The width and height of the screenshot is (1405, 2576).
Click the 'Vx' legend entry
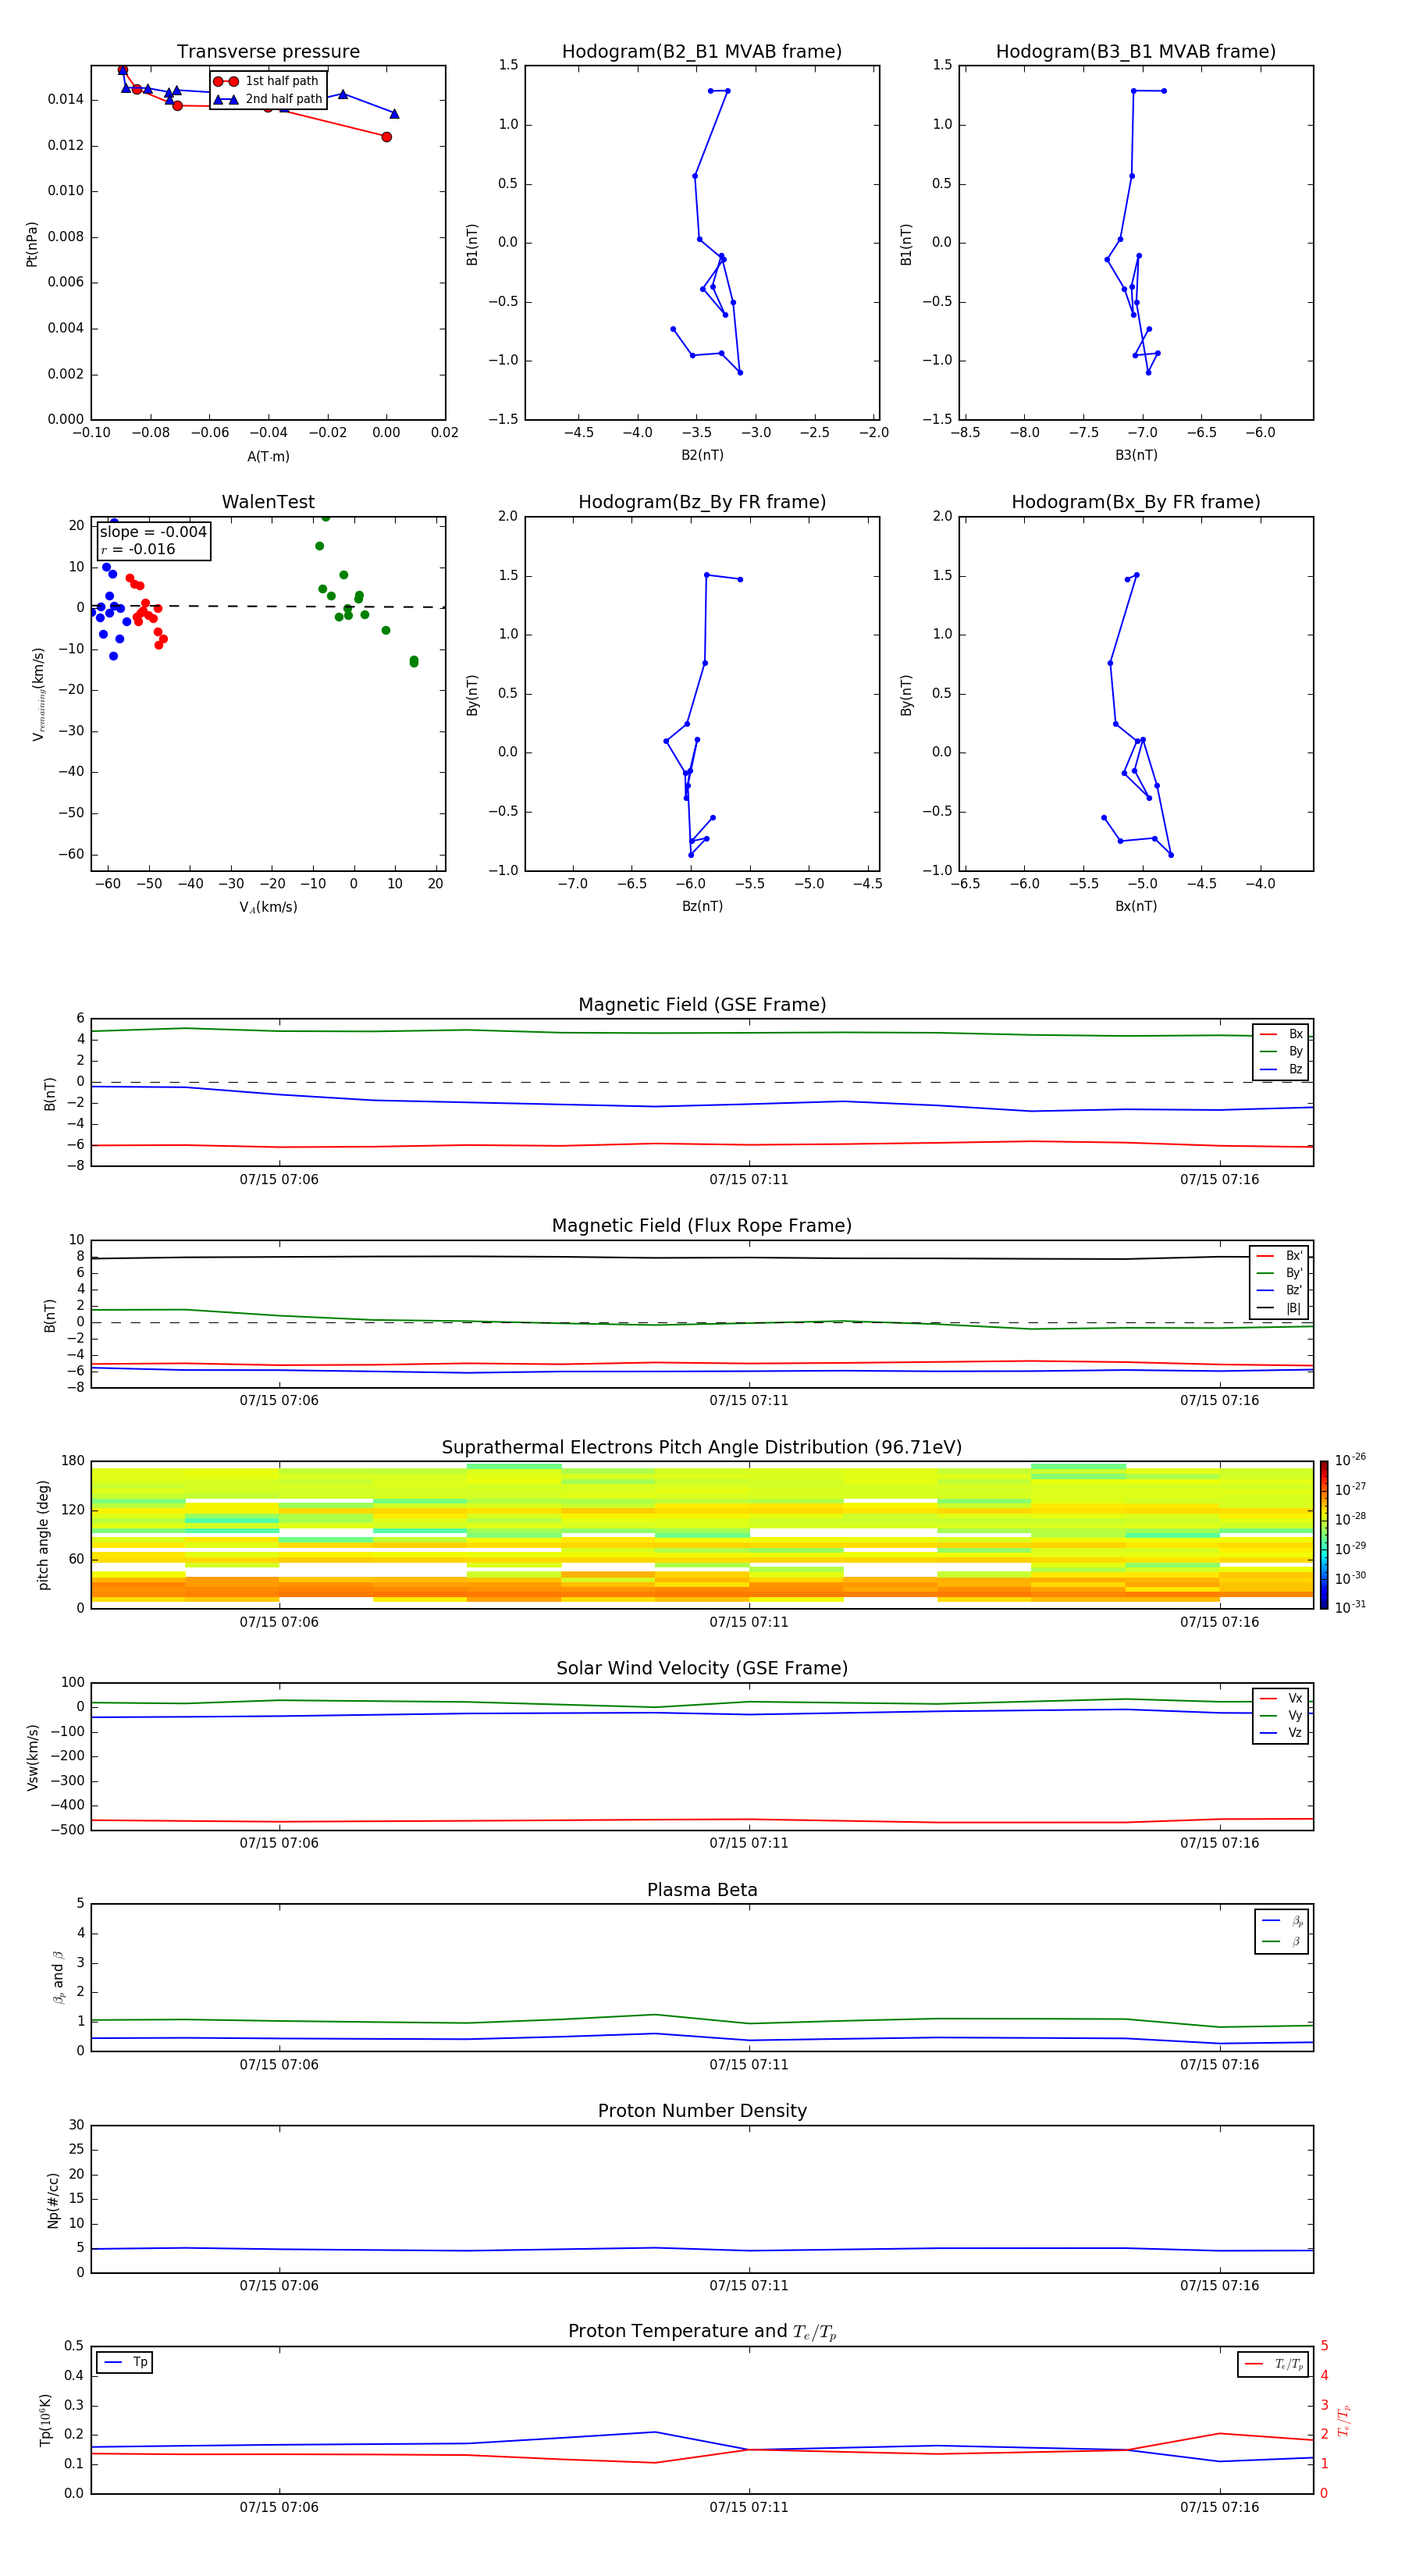tap(1281, 1698)
